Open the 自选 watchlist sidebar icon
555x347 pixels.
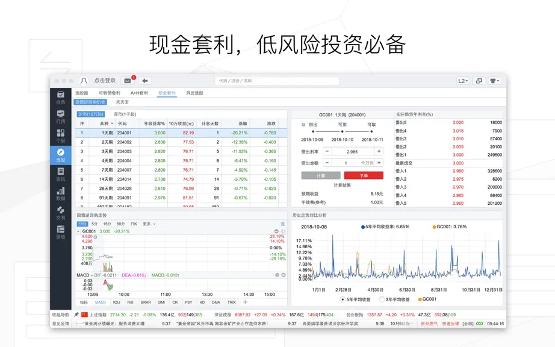pyautogui.click(x=61, y=98)
